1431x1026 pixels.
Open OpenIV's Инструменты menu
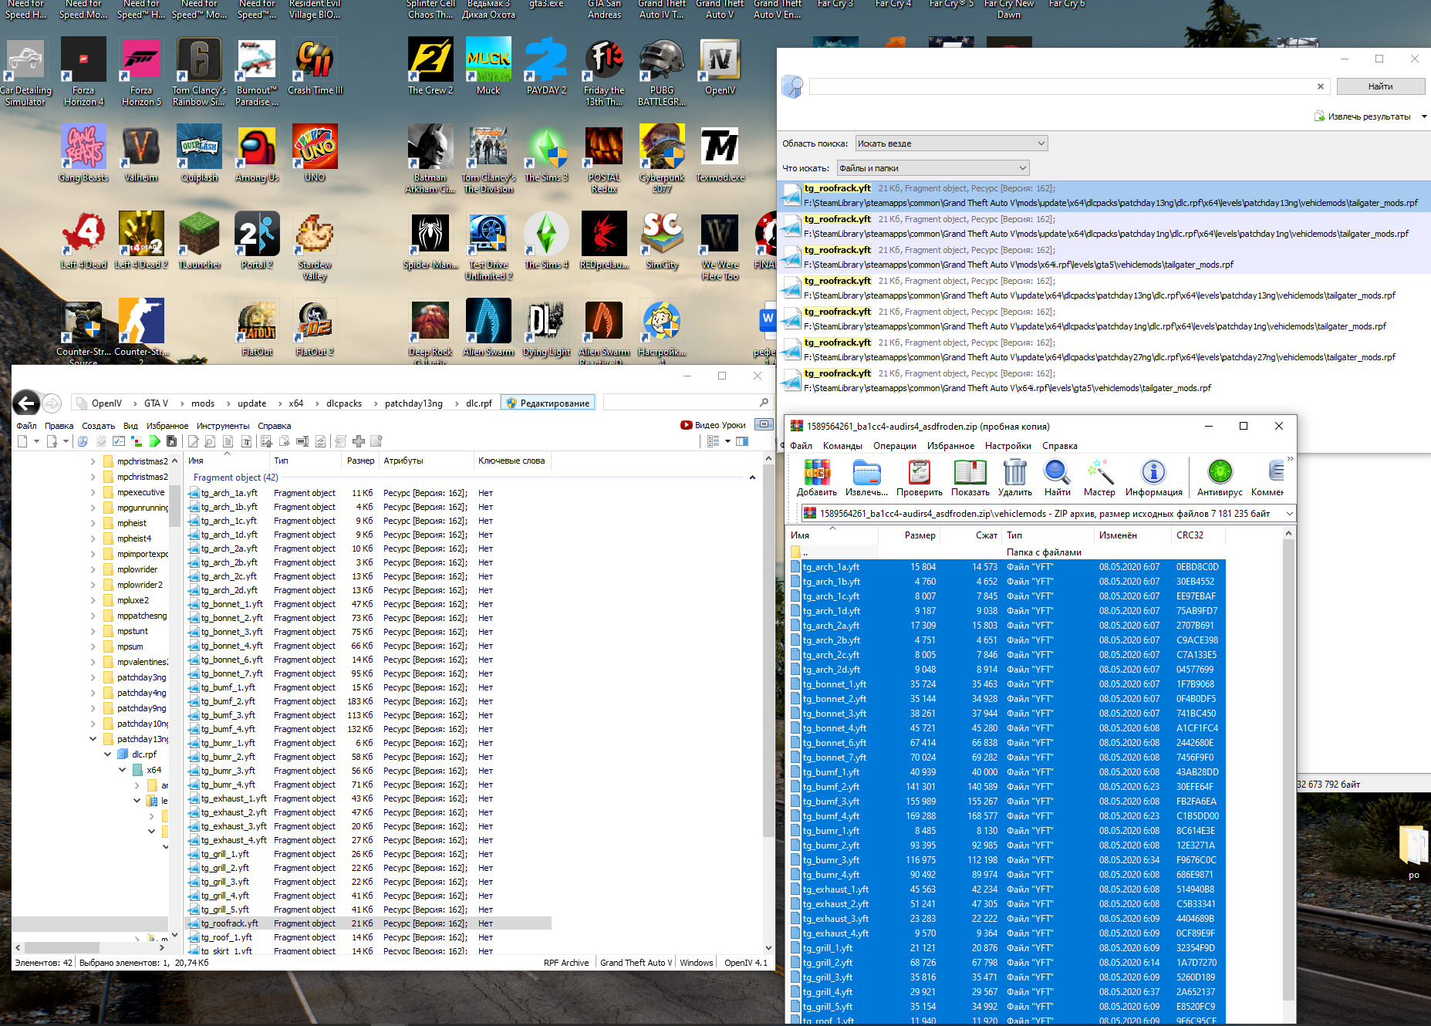pos(223,426)
